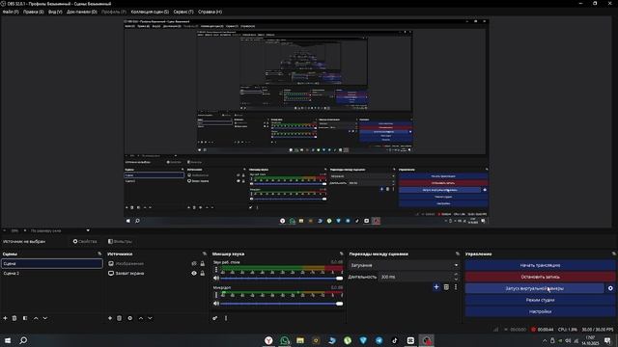Select the second scene in the Scenes list

click(x=52, y=273)
